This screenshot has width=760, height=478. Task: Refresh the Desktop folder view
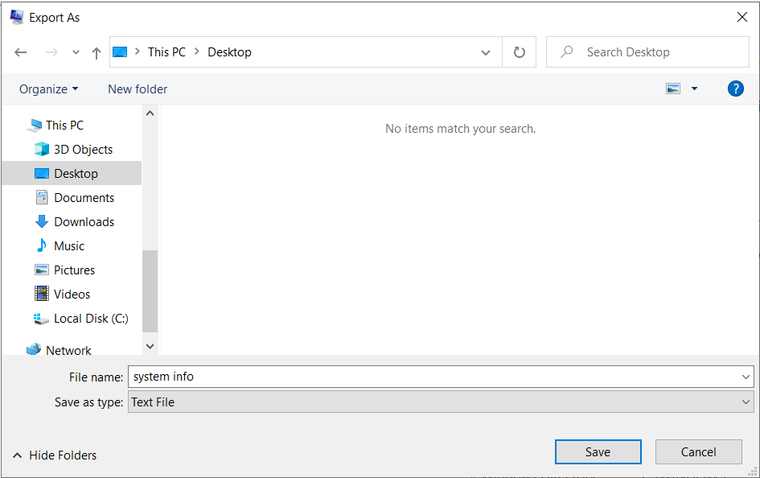click(x=520, y=52)
